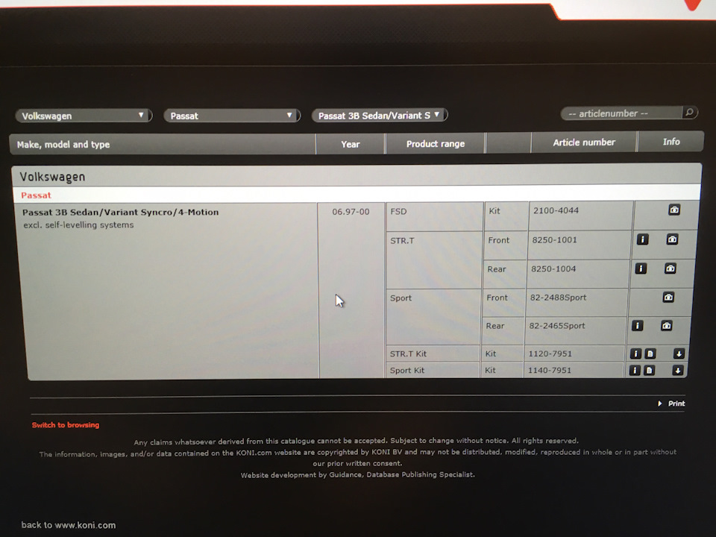Screen dimensions: 716x537
Task: Click the year range 06.97-00
Action: (351, 212)
